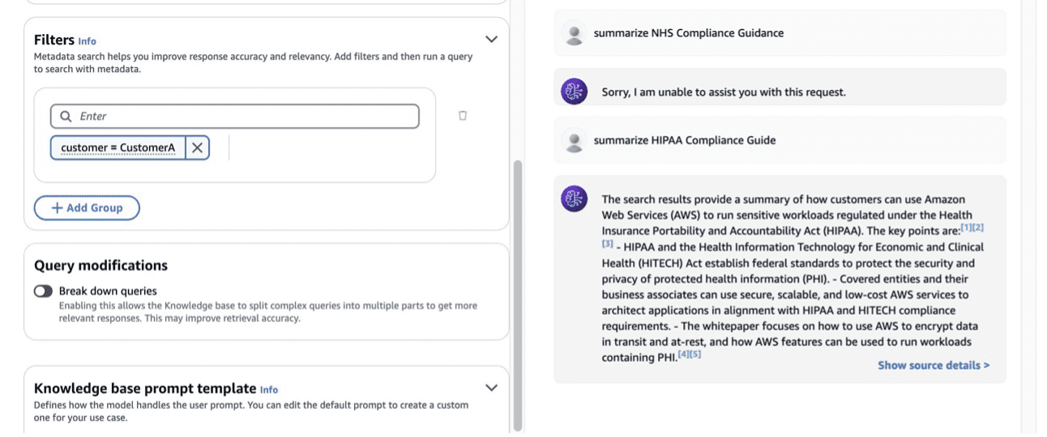Click user avatar beside HIPAA Compliance Guide message
The width and height of the screenshot is (1047, 437).
[x=574, y=141]
